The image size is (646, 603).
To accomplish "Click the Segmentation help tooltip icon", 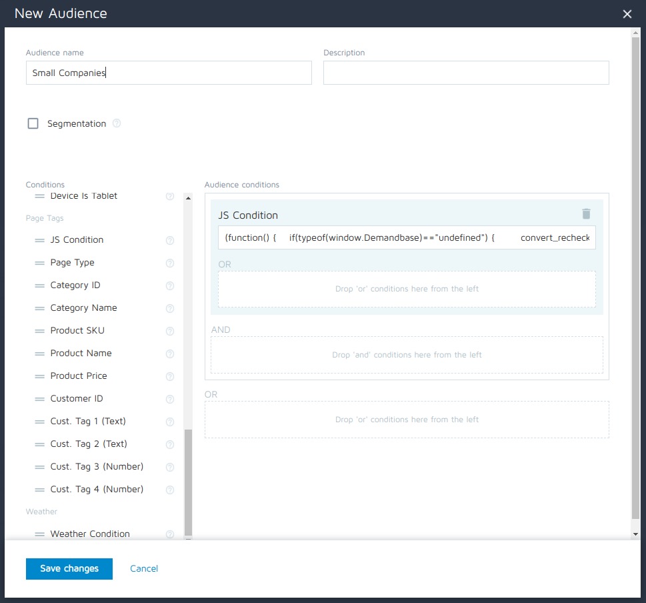I will (117, 123).
